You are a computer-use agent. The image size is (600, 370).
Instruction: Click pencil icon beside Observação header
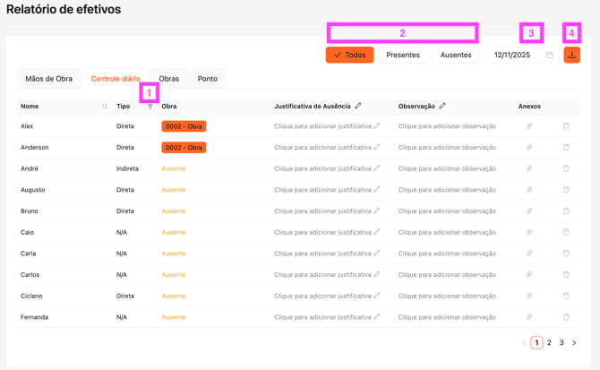pyautogui.click(x=442, y=106)
